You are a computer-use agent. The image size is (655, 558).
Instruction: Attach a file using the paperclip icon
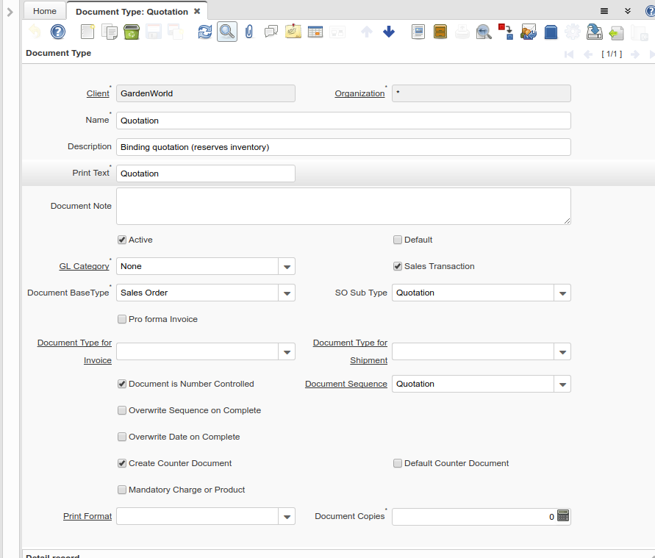coord(248,32)
